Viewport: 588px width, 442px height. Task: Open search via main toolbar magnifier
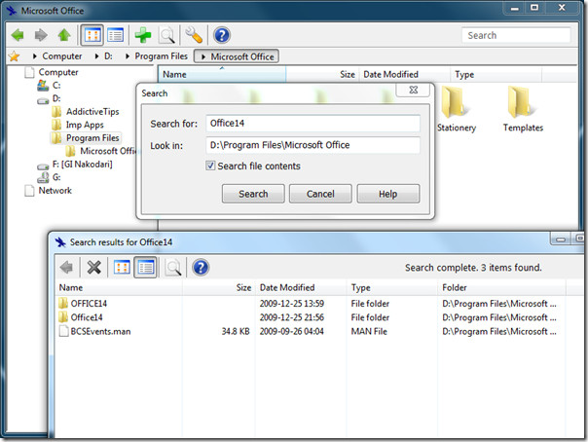pos(166,35)
